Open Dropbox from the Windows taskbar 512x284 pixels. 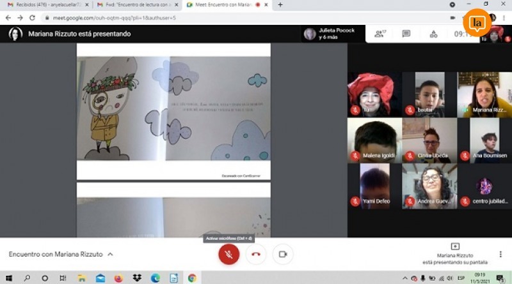pos(136,278)
